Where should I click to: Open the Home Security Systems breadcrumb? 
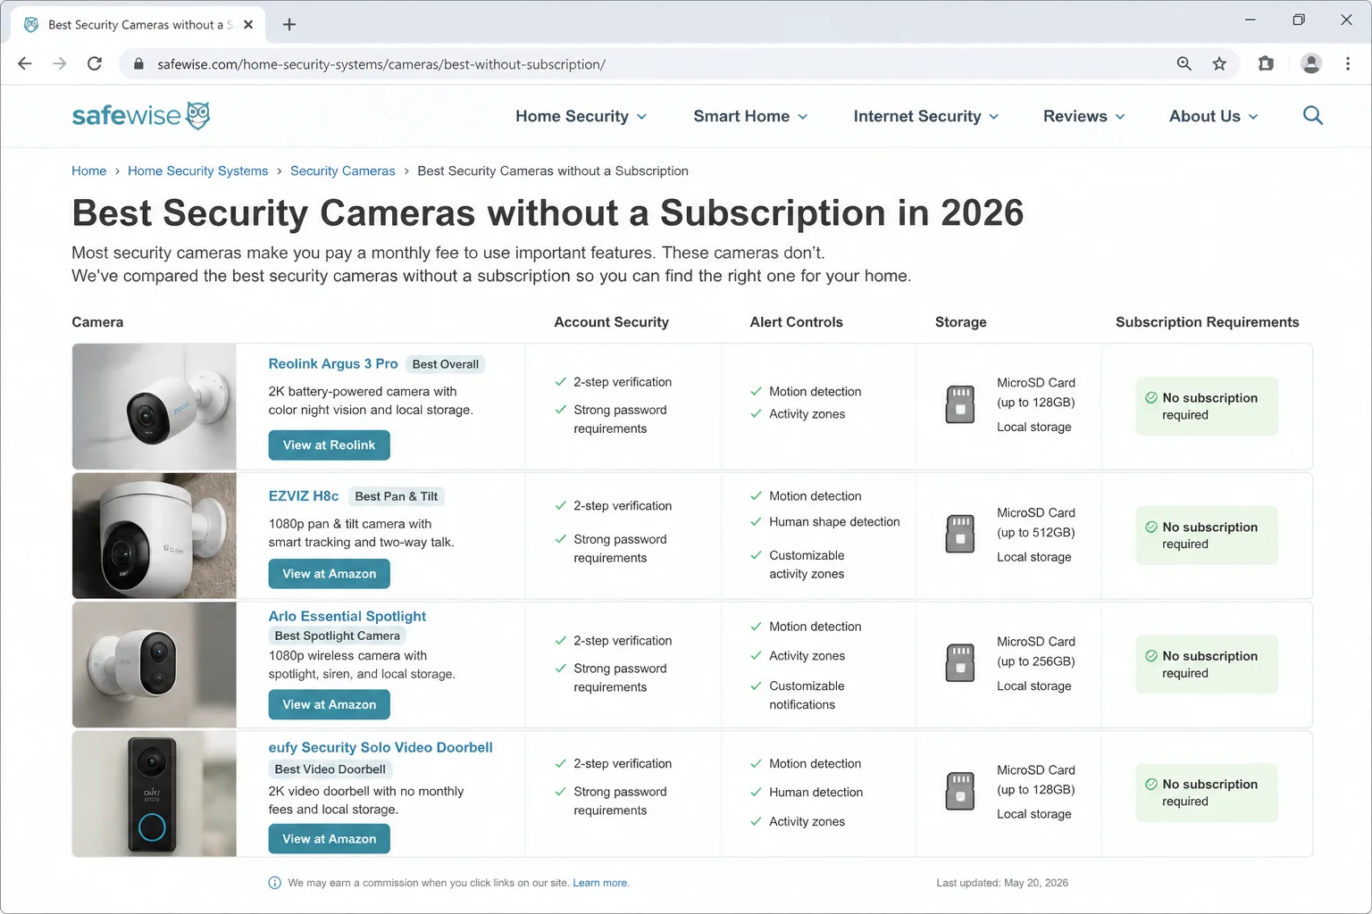[197, 170]
